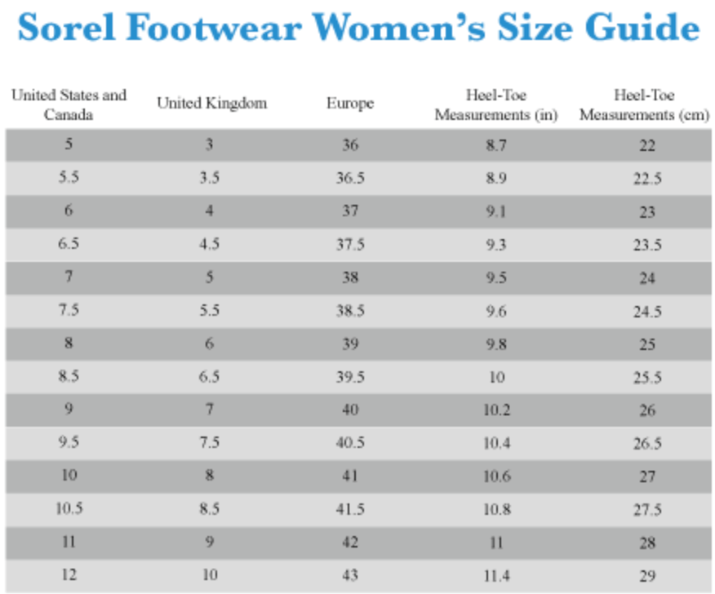Click the 22.5 cm measurement cell

tap(646, 179)
